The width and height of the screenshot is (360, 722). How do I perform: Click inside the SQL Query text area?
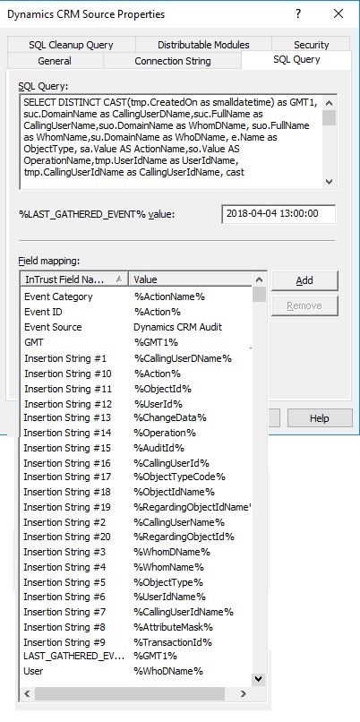[171, 142]
